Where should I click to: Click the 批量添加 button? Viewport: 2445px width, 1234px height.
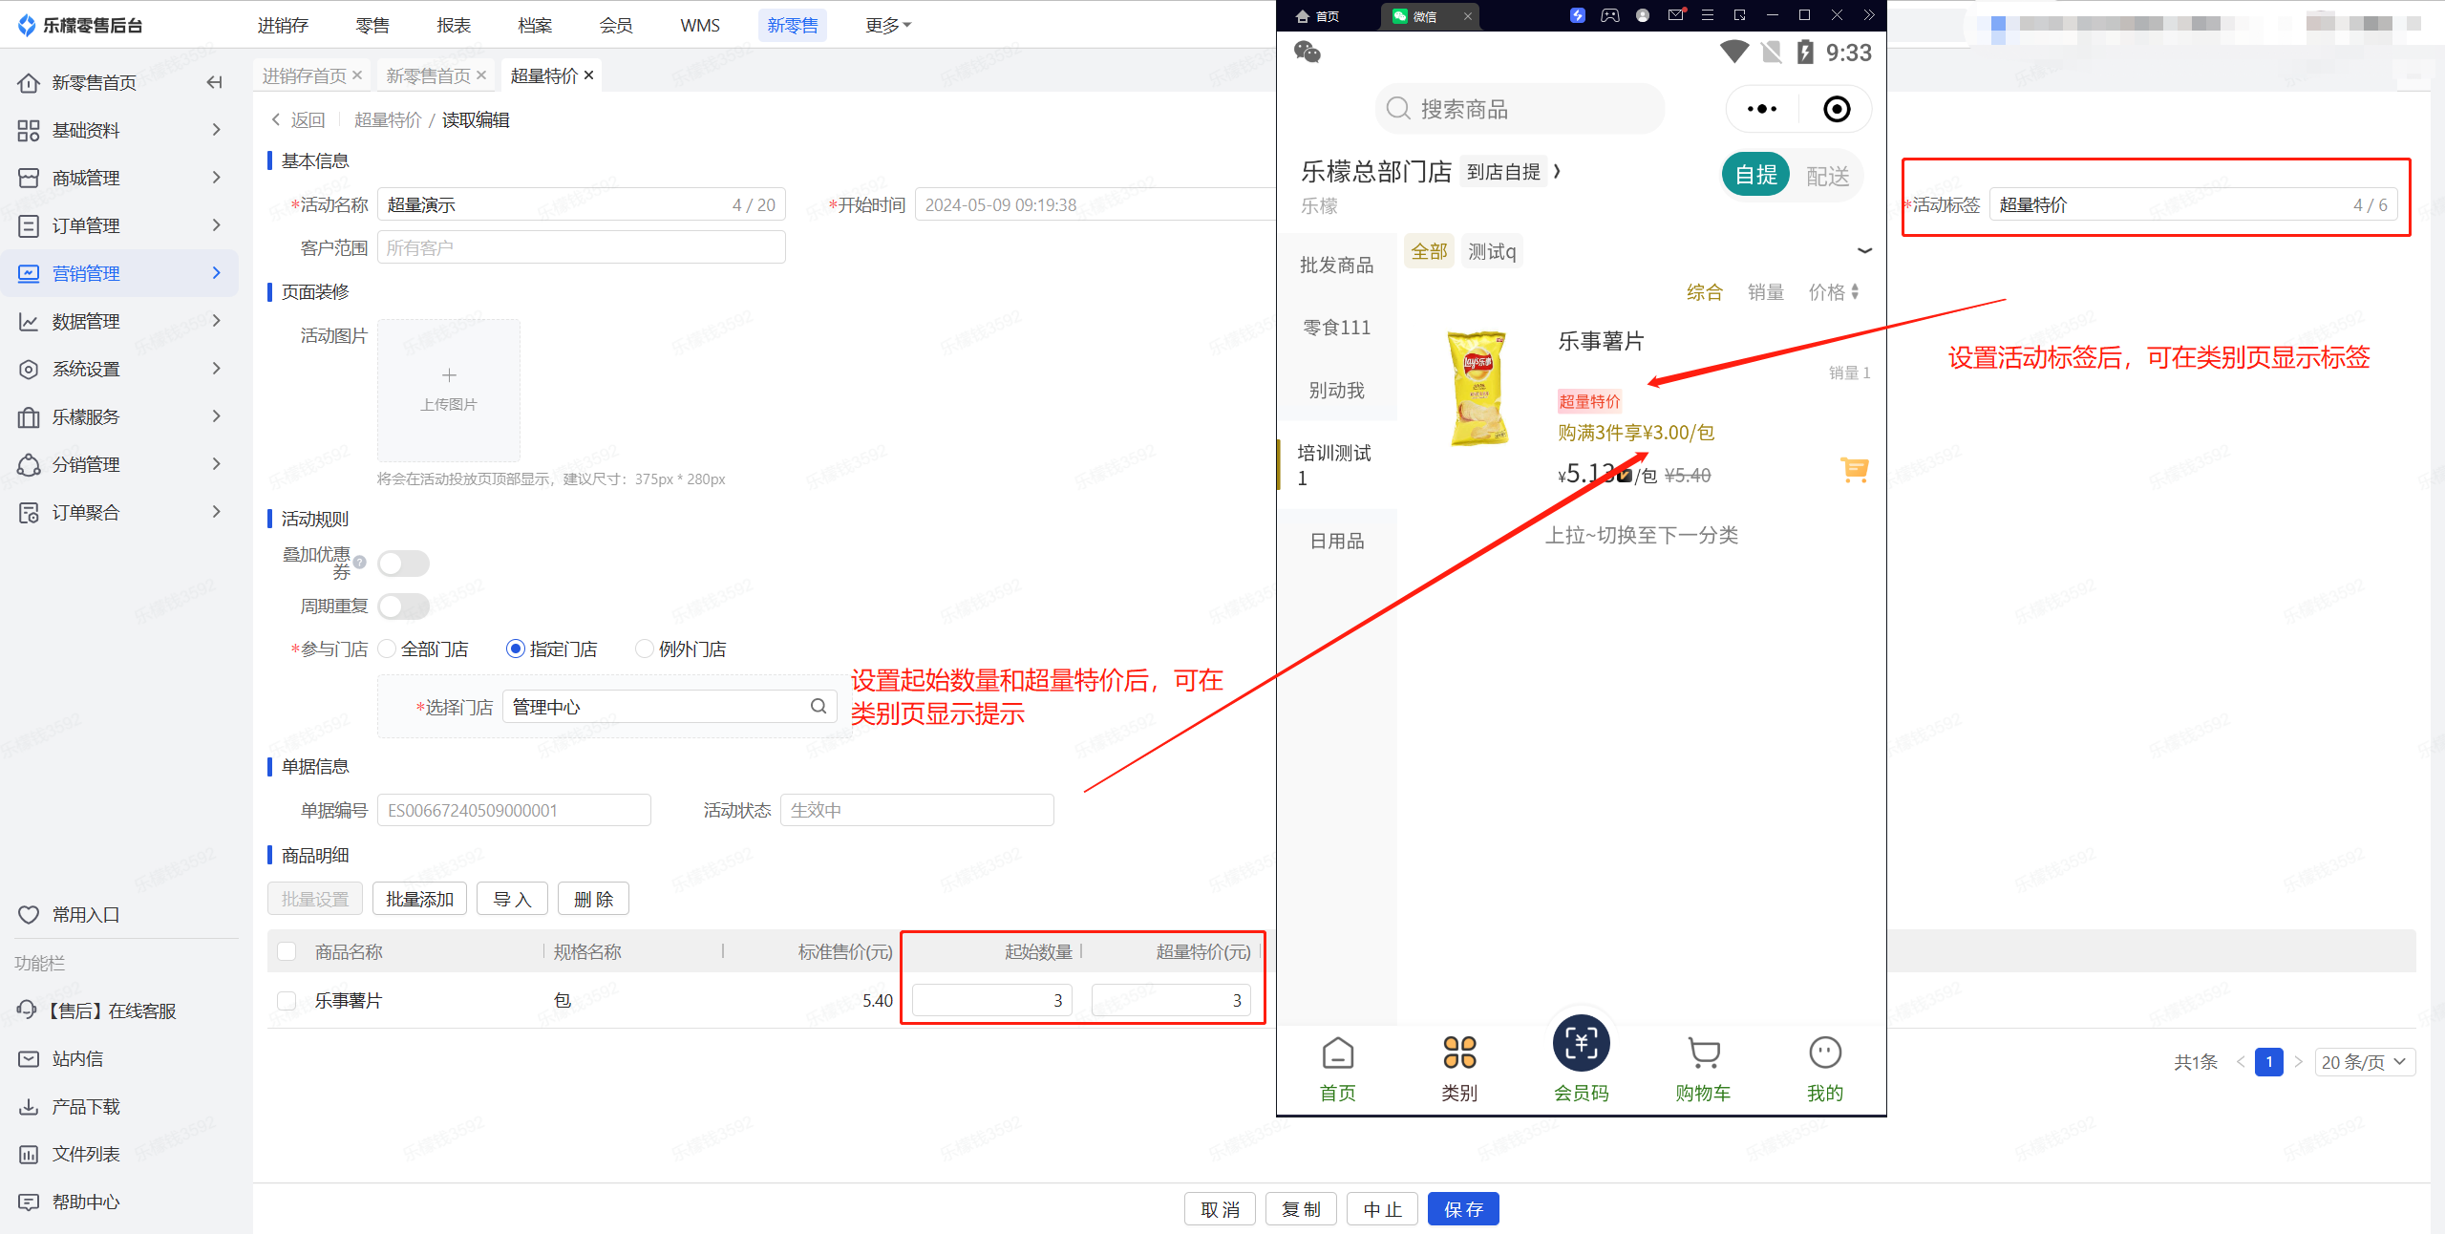tap(419, 899)
